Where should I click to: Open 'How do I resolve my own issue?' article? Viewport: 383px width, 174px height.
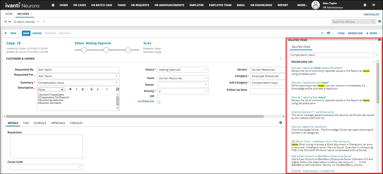[310, 82]
